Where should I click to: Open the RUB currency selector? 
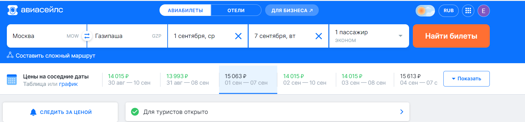coord(449,11)
